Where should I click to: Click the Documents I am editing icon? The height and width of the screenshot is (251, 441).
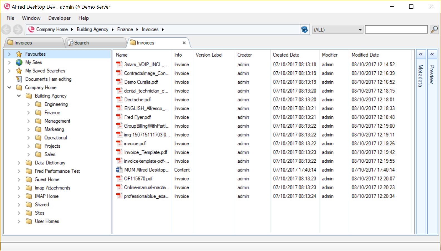pyautogui.click(x=19, y=79)
